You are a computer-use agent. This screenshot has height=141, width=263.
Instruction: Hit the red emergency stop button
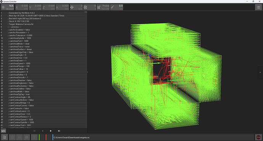pos(258,137)
